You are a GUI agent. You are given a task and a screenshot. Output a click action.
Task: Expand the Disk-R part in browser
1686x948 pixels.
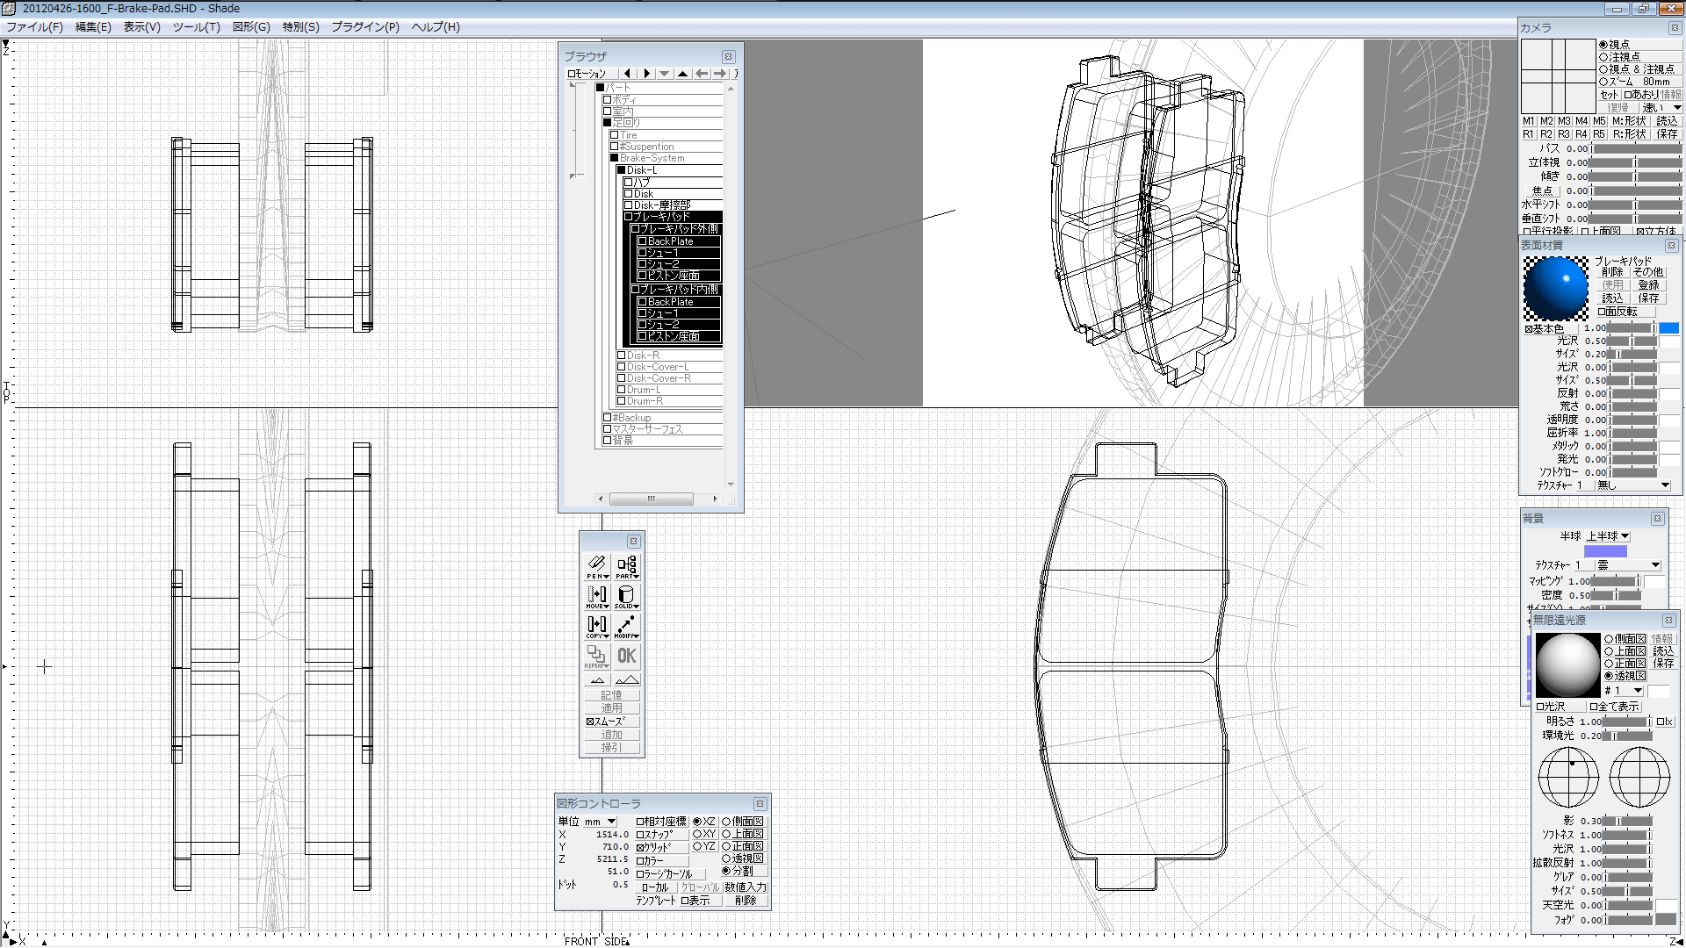click(x=622, y=355)
